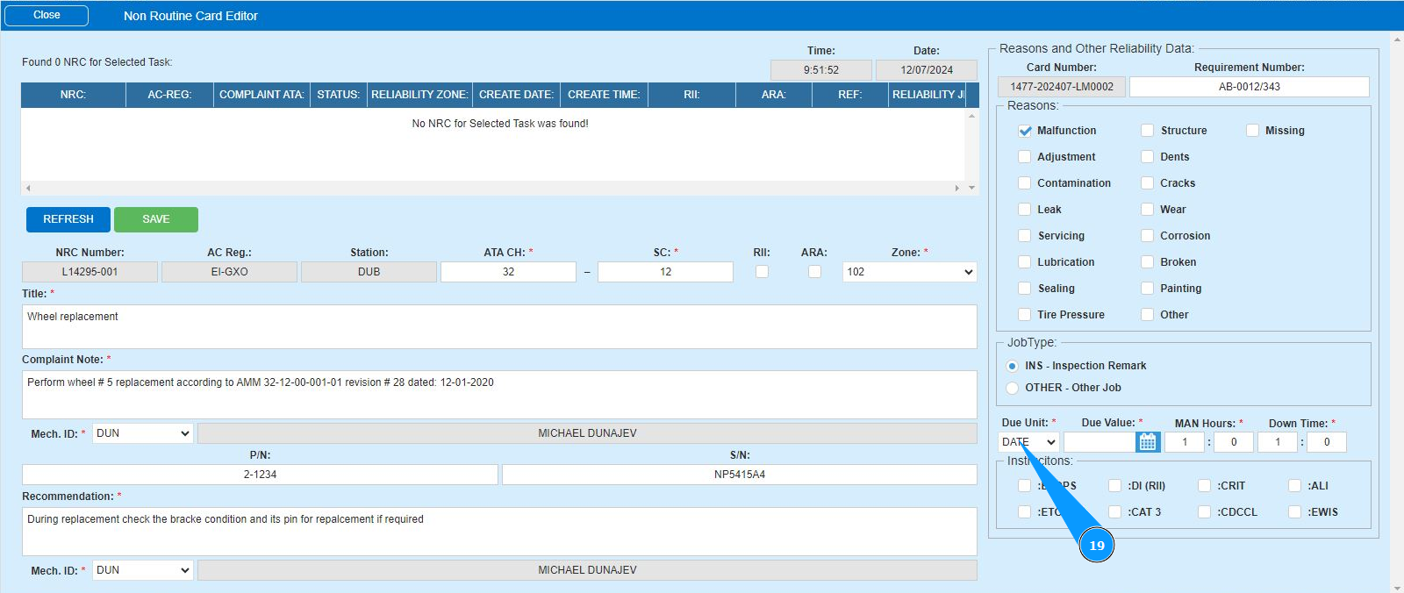Enable the Corrosion reason checkbox
The width and height of the screenshot is (1404, 593).
coord(1147,236)
